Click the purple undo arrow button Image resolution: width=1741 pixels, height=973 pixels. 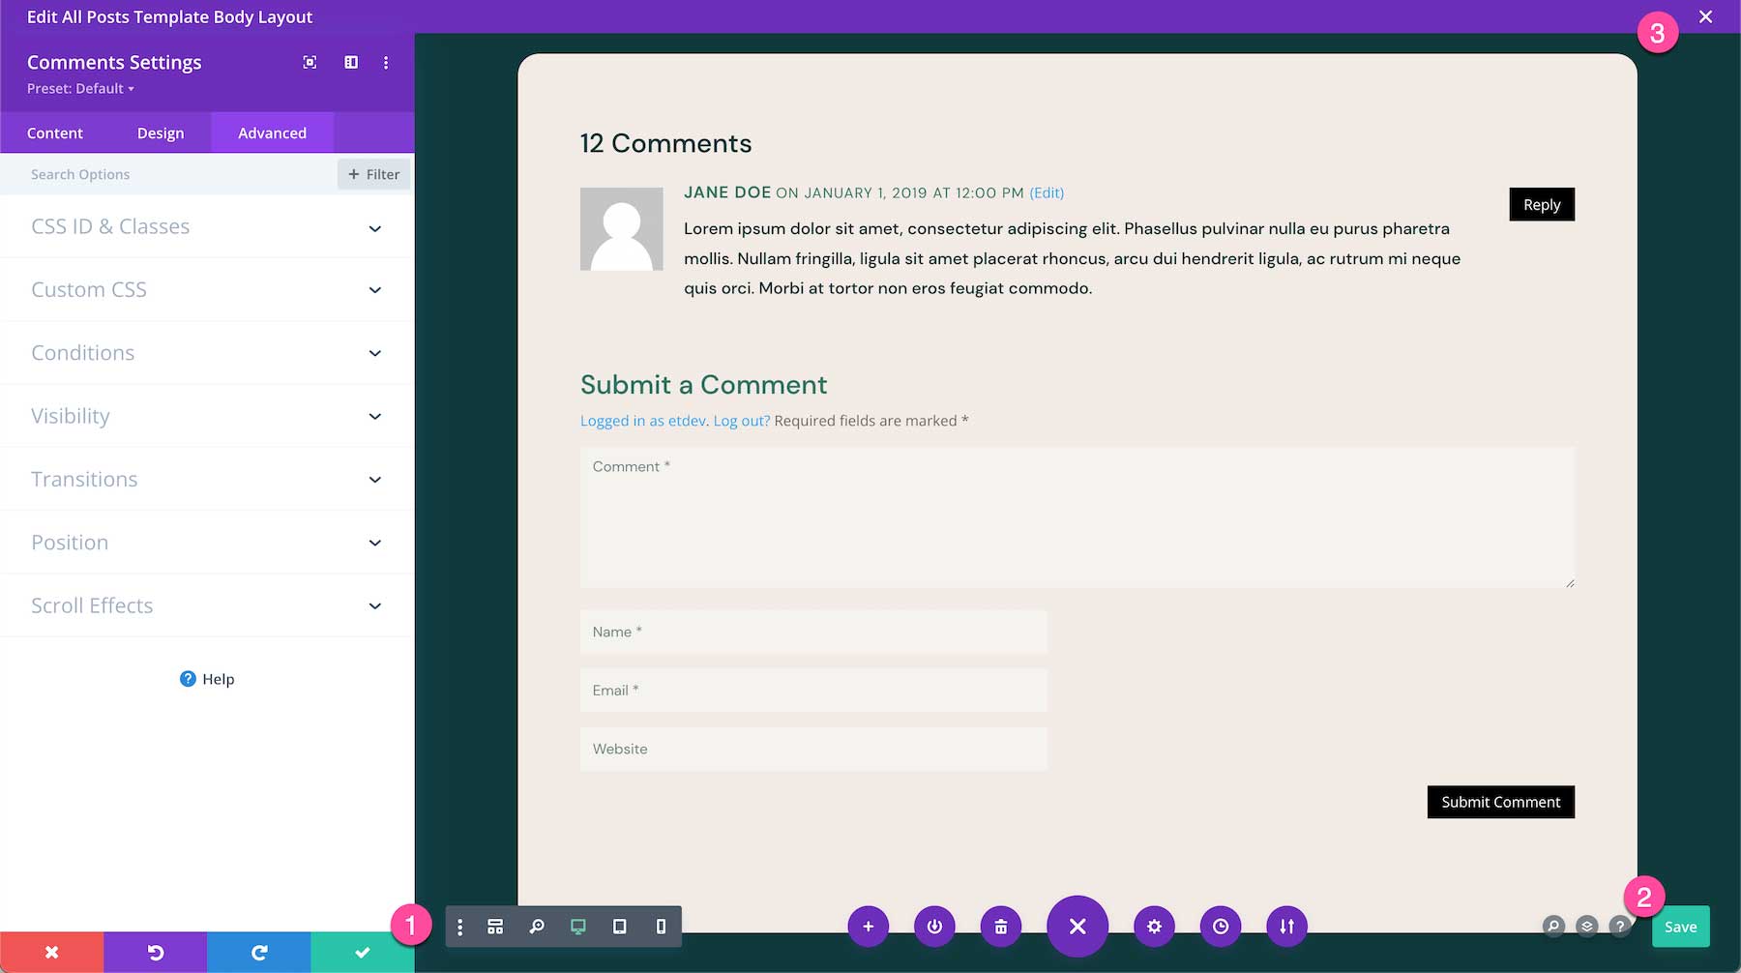point(156,953)
